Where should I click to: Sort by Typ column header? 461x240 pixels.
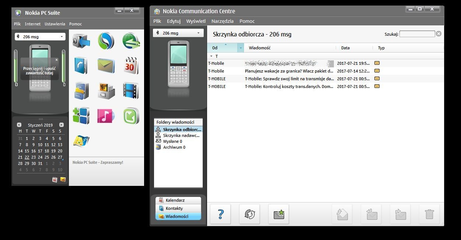(408, 48)
